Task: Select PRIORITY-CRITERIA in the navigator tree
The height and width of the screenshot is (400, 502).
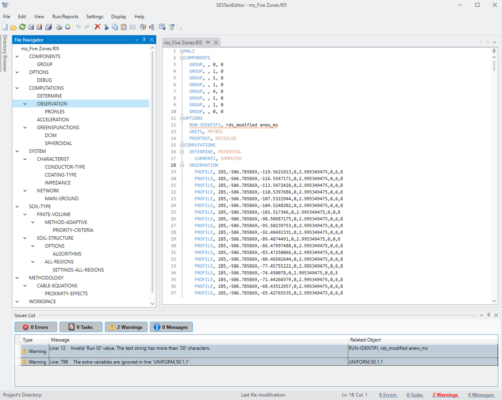Action: coord(73,230)
